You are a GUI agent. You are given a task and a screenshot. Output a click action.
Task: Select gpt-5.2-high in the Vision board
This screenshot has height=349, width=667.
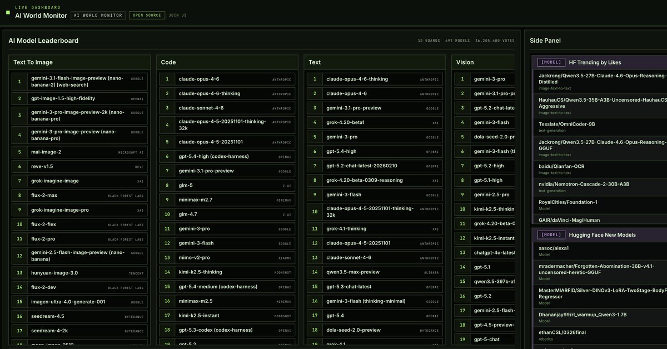485,166
